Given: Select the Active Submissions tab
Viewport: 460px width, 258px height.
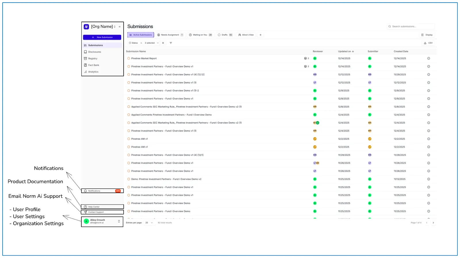Looking at the screenshot, I should 141,35.
